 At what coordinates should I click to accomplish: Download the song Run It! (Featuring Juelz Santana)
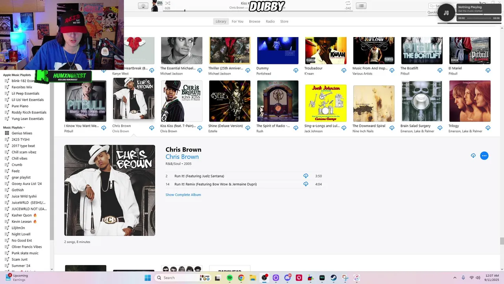[x=306, y=176]
